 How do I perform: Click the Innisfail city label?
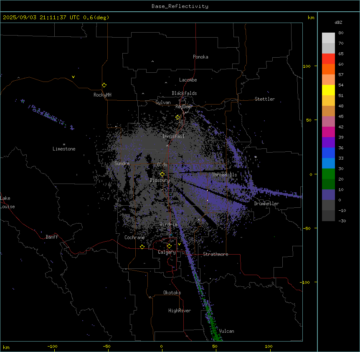point(174,136)
